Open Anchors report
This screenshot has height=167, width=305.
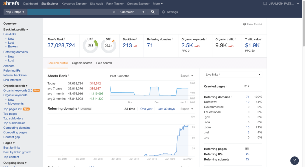pyautogui.click(x=9, y=66)
